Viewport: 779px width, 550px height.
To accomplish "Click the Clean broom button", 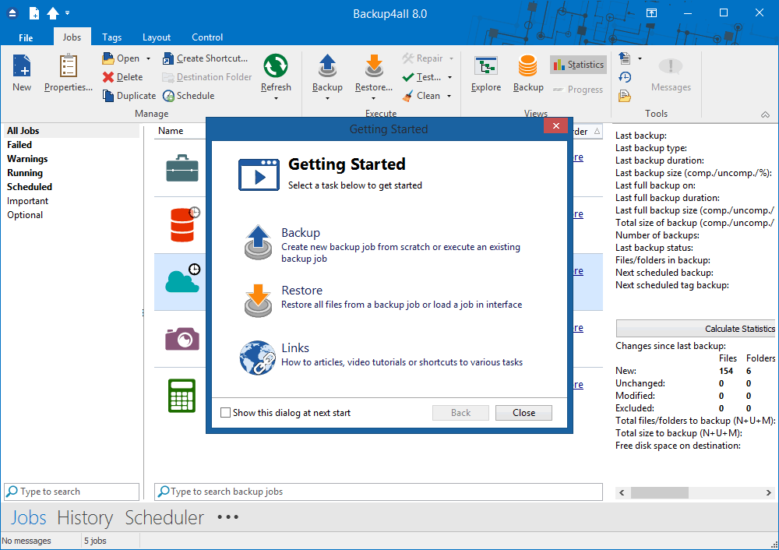I will click(x=421, y=95).
